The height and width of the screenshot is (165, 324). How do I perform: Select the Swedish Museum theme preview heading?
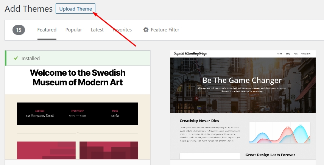(77, 77)
